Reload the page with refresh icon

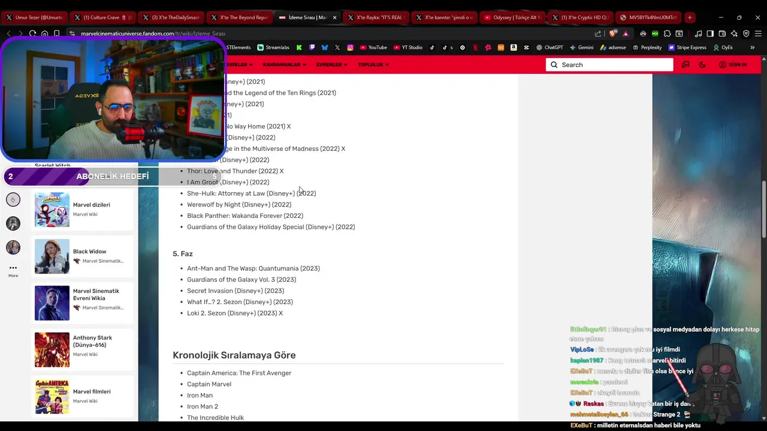point(32,34)
